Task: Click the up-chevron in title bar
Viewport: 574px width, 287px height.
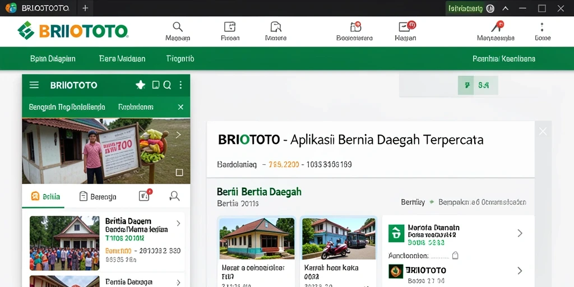Action: pyautogui.click(x=506, y=8)
